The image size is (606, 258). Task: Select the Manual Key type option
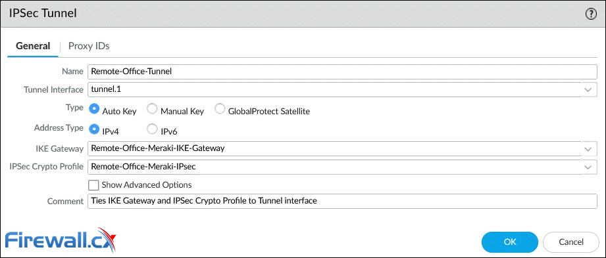pos(152,109)
